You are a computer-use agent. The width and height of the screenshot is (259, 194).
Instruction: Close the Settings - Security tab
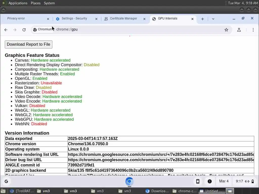point(96,19)
